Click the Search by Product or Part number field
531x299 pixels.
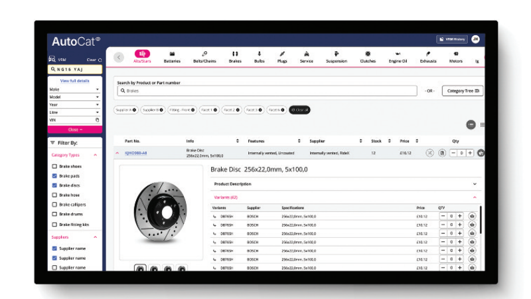click(x=267, y=91)
